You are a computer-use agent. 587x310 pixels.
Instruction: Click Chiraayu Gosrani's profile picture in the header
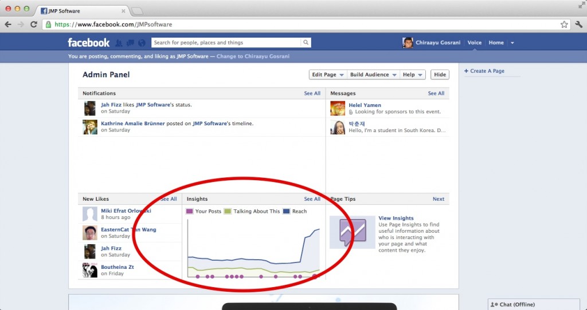tap(408, 42)
